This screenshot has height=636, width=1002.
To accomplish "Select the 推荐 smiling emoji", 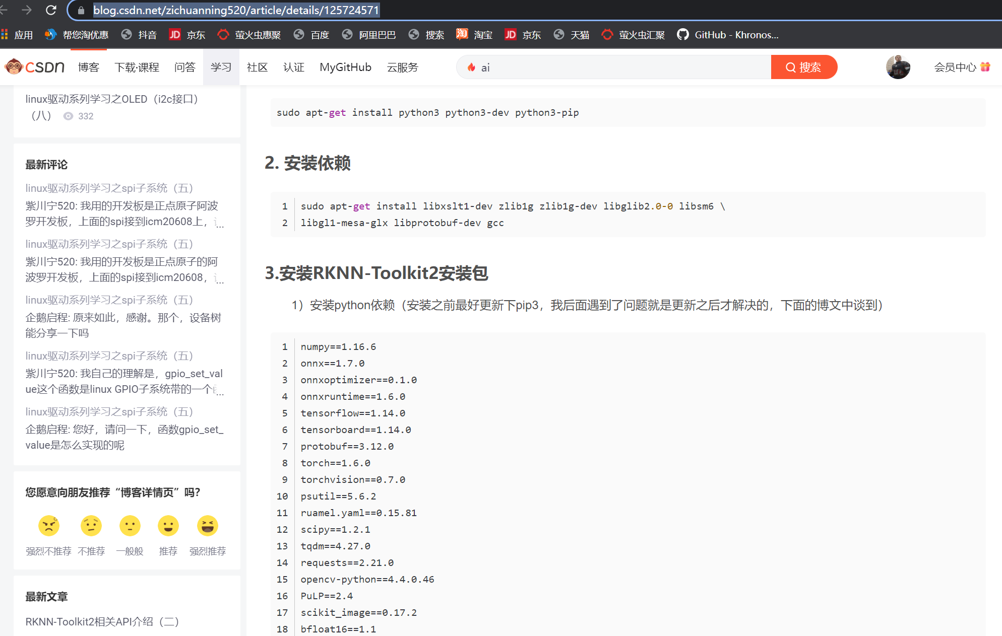I will (168, 526).
